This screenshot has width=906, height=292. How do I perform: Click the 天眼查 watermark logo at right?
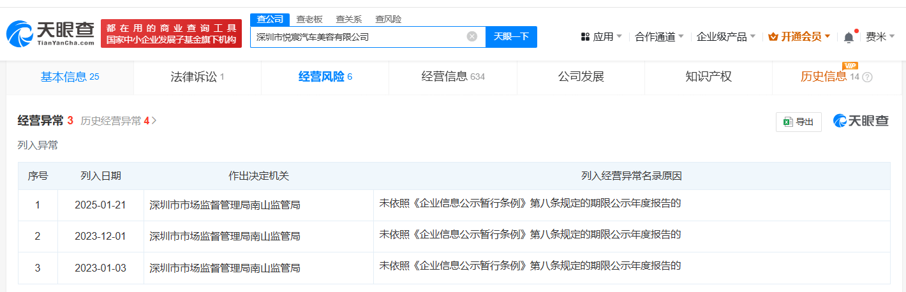[x=861, y=121]
